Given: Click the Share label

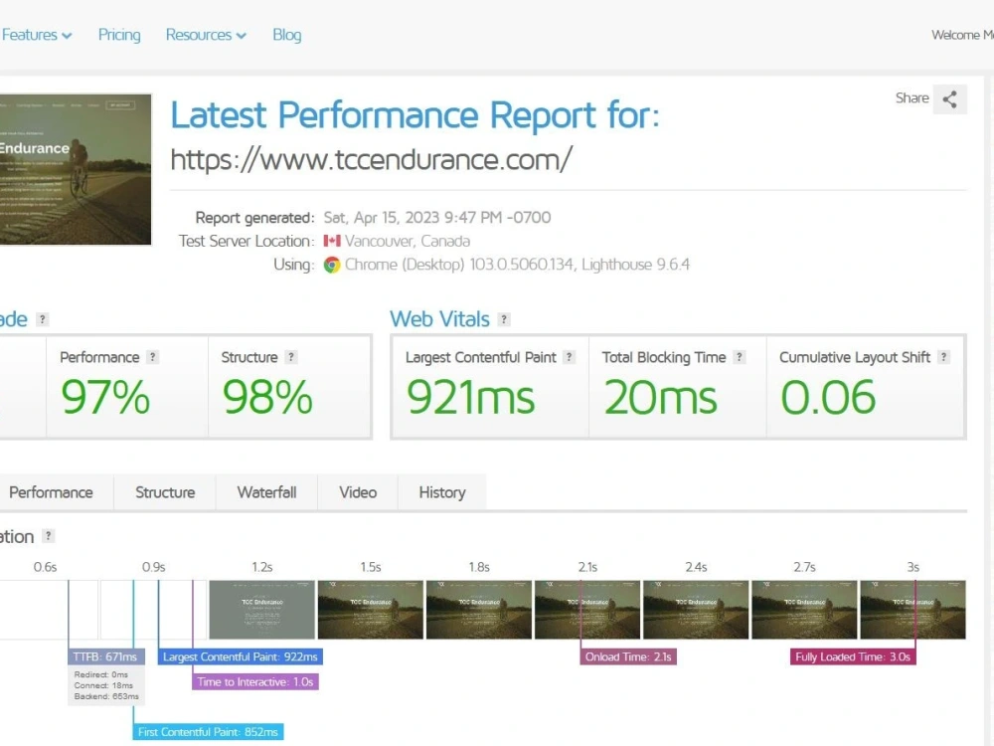Looking at the screenshot, I should click(911, 98).
